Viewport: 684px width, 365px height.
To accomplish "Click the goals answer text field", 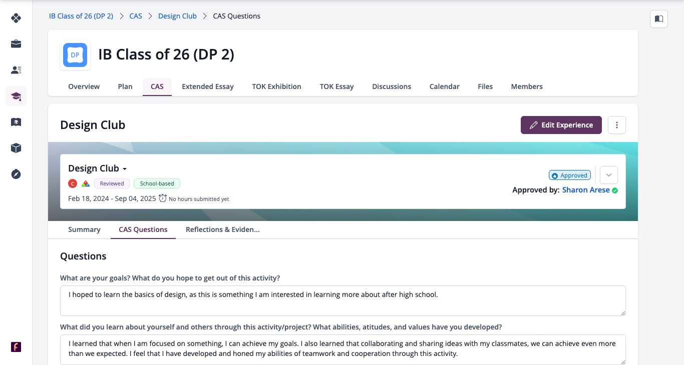I will pos(343,301).
